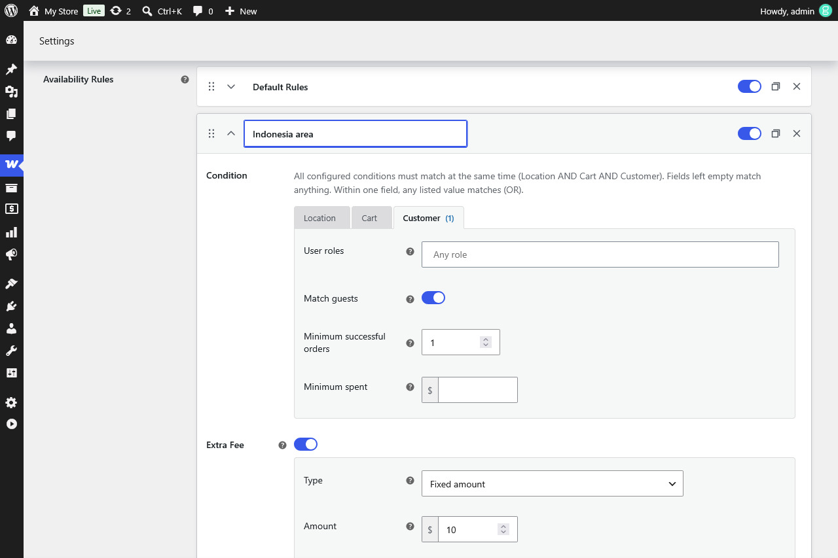Open the User roles selector
Image resolution: width=838 pixels, height=558 pixels.
click(x=600, y=254)
